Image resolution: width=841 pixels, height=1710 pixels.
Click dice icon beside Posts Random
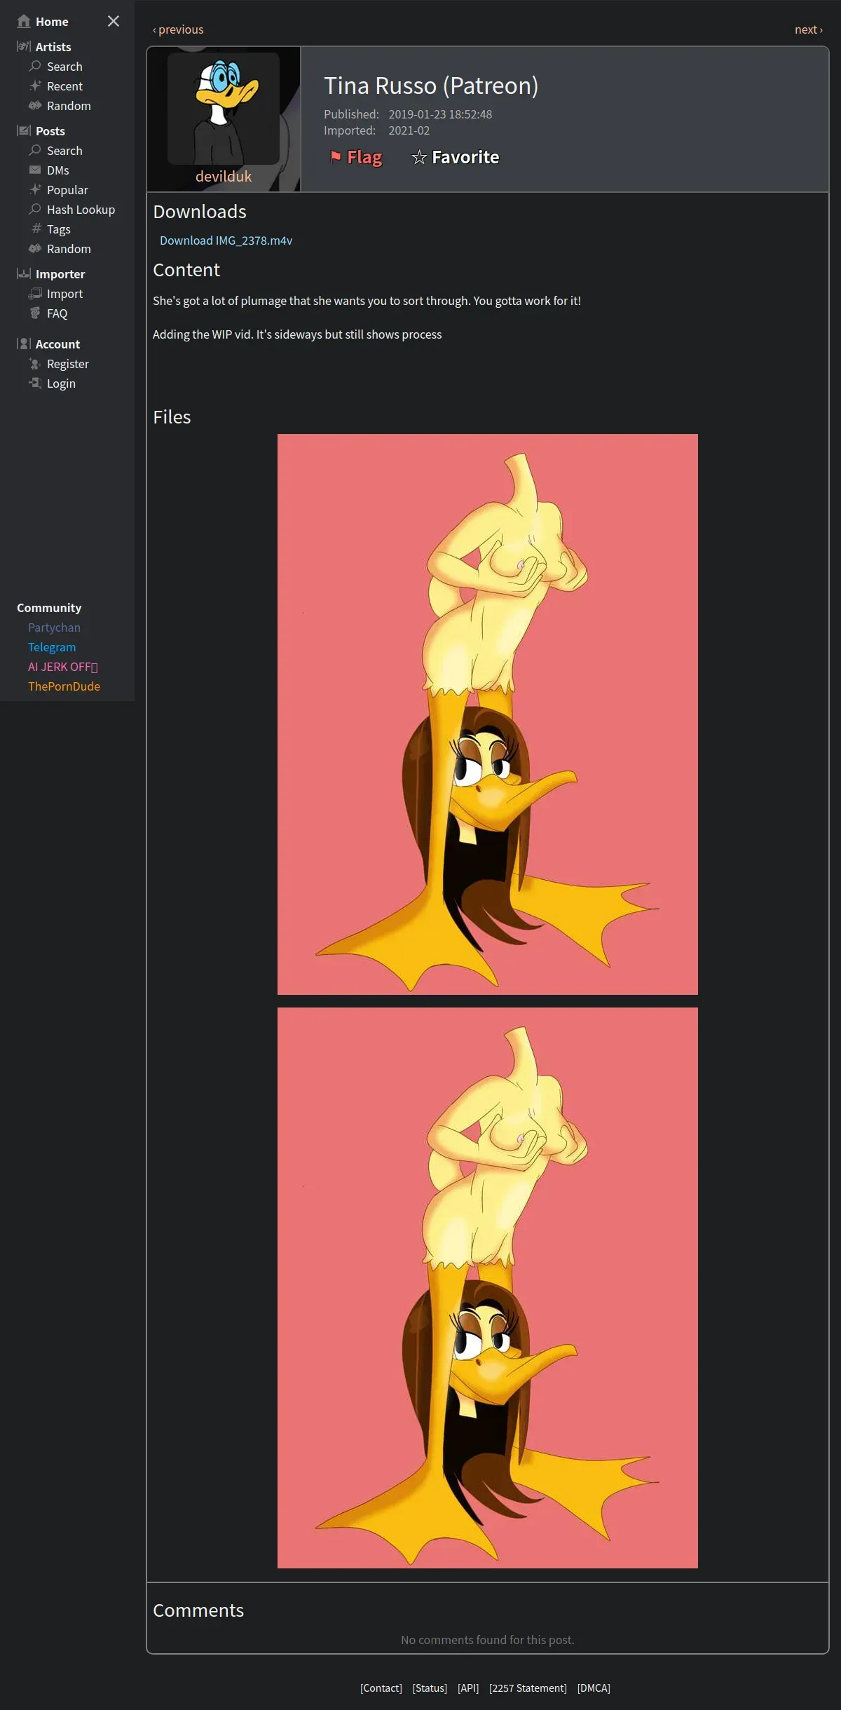point(35,248)
